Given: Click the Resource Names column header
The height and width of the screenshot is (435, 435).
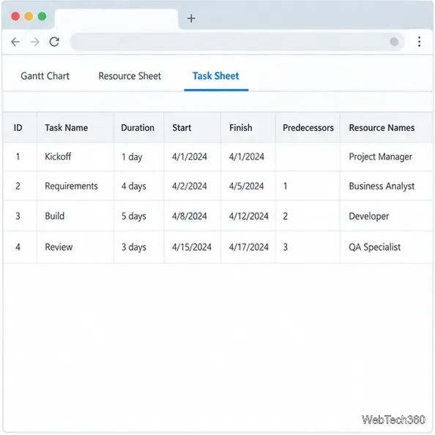Looking at the screenshot, I should (x=387, y=128).
